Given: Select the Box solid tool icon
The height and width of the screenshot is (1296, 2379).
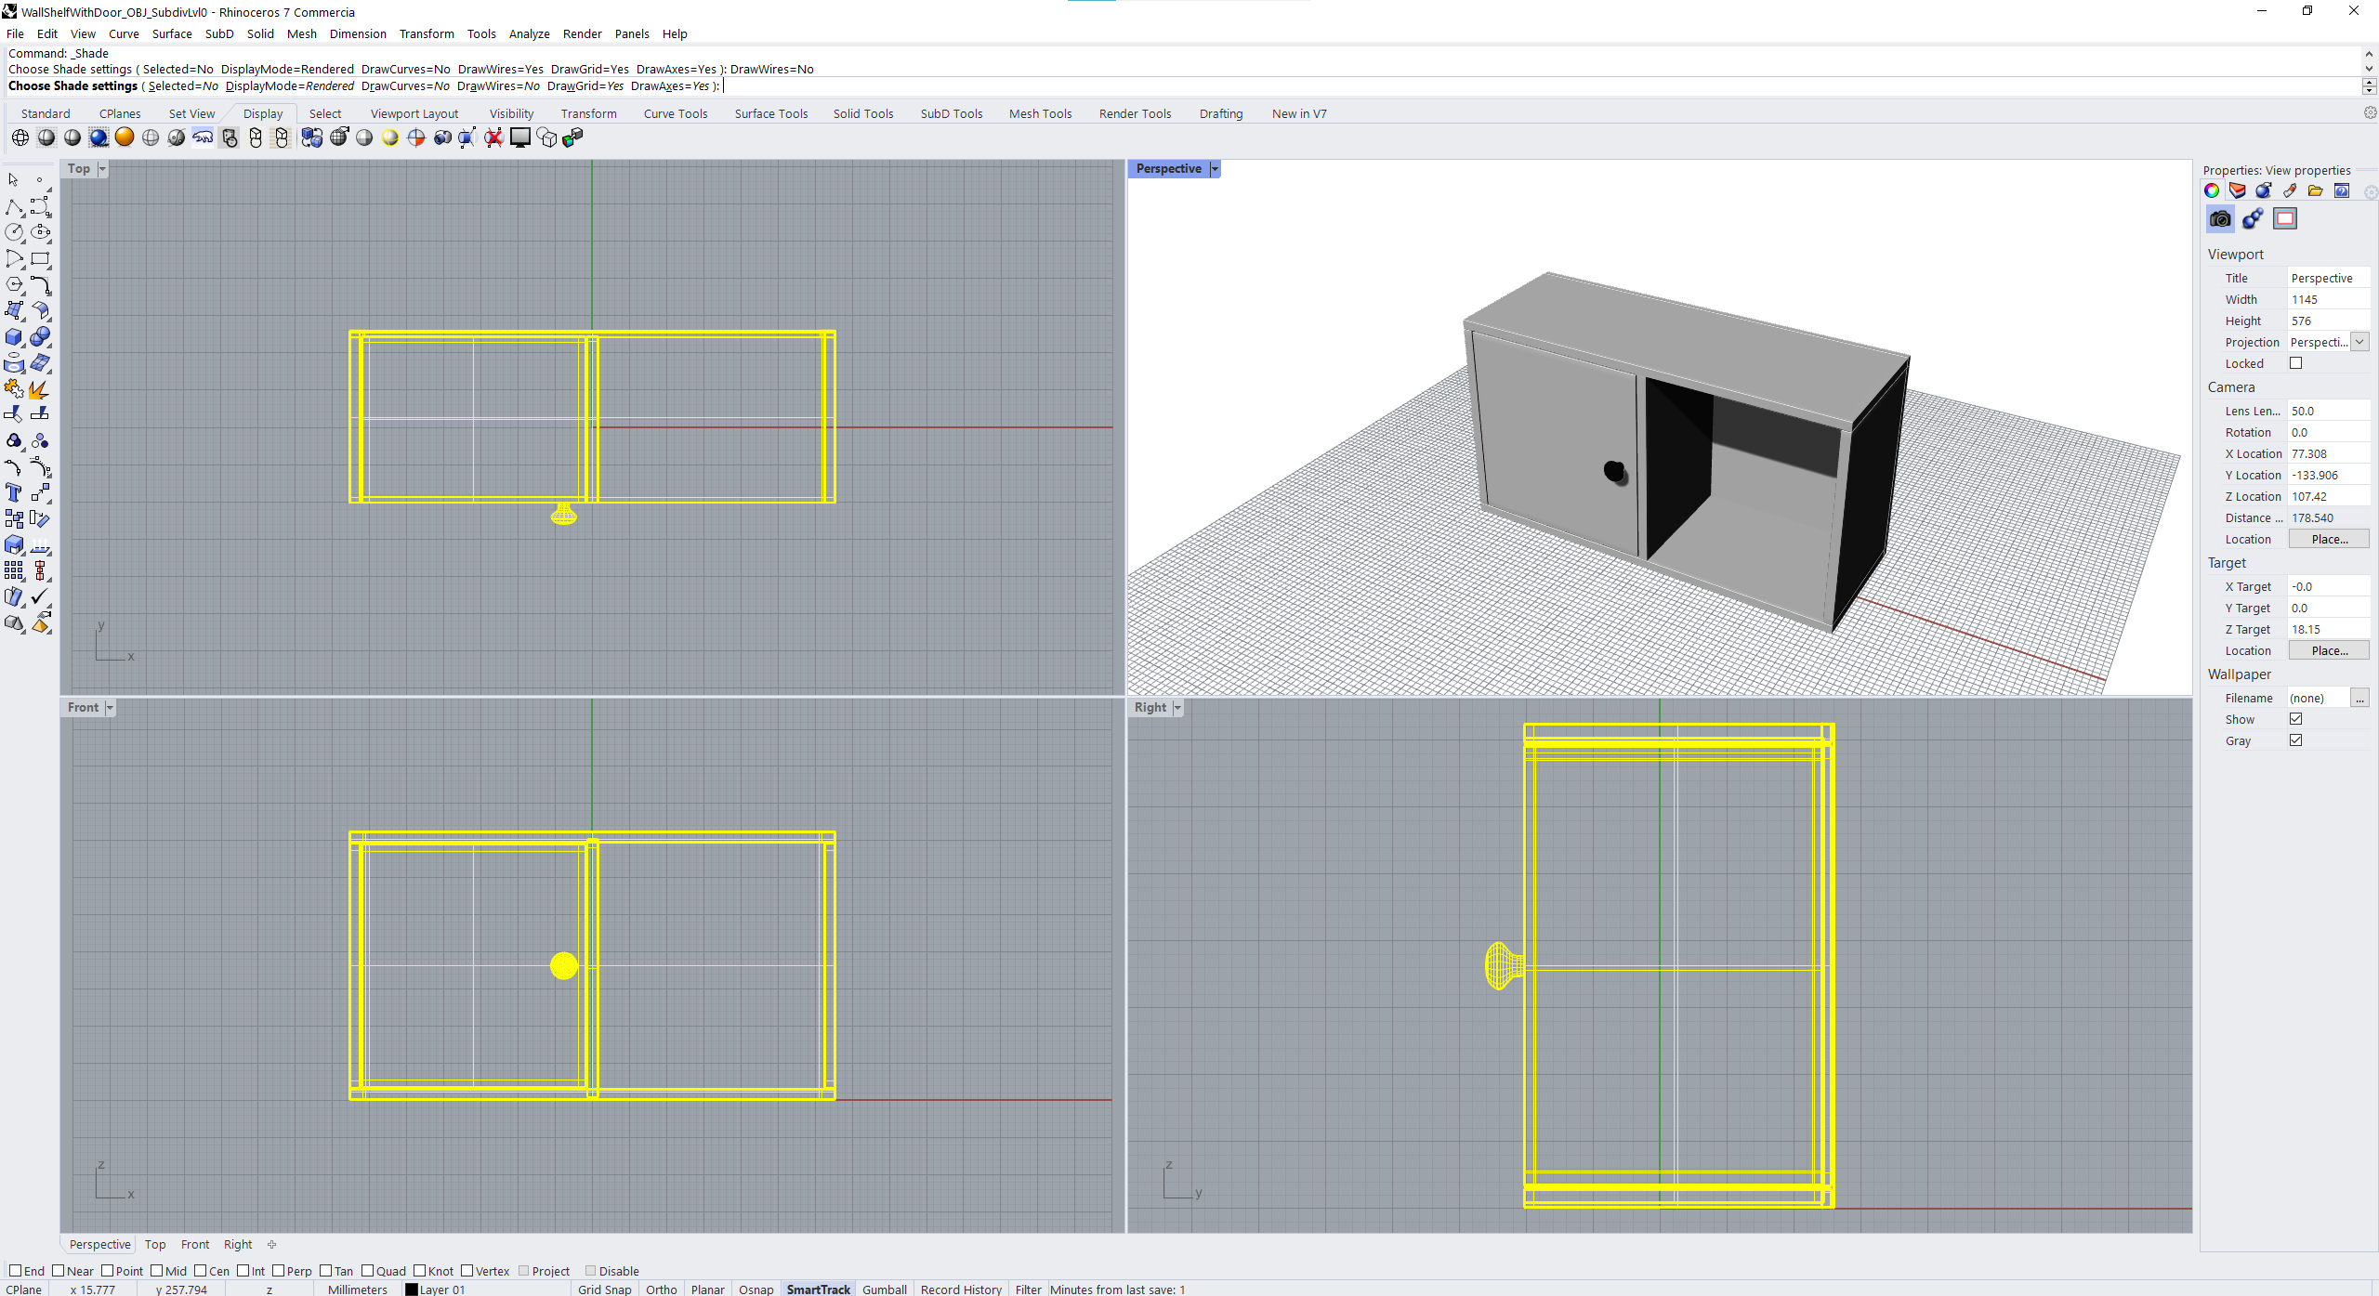Looking at the screenshot, I should click(x=14, y=337).
